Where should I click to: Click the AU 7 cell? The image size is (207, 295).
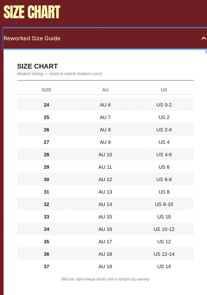(105, 117)
